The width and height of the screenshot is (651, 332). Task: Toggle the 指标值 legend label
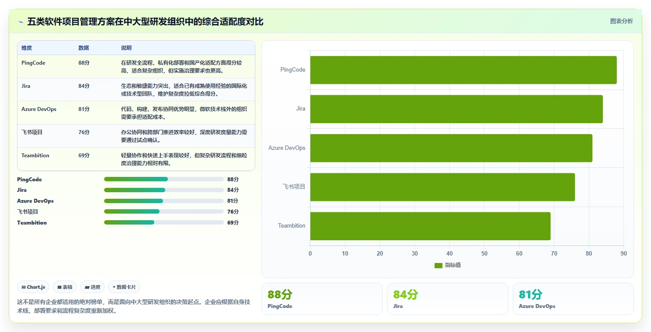(x=453, y=266)
